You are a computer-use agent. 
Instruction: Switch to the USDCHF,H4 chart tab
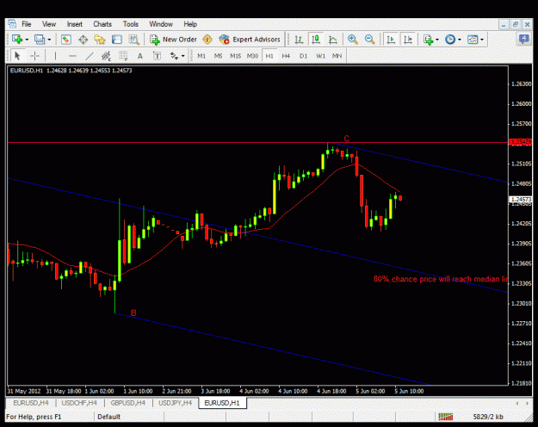pyautogui.click(x=79, y=403)
